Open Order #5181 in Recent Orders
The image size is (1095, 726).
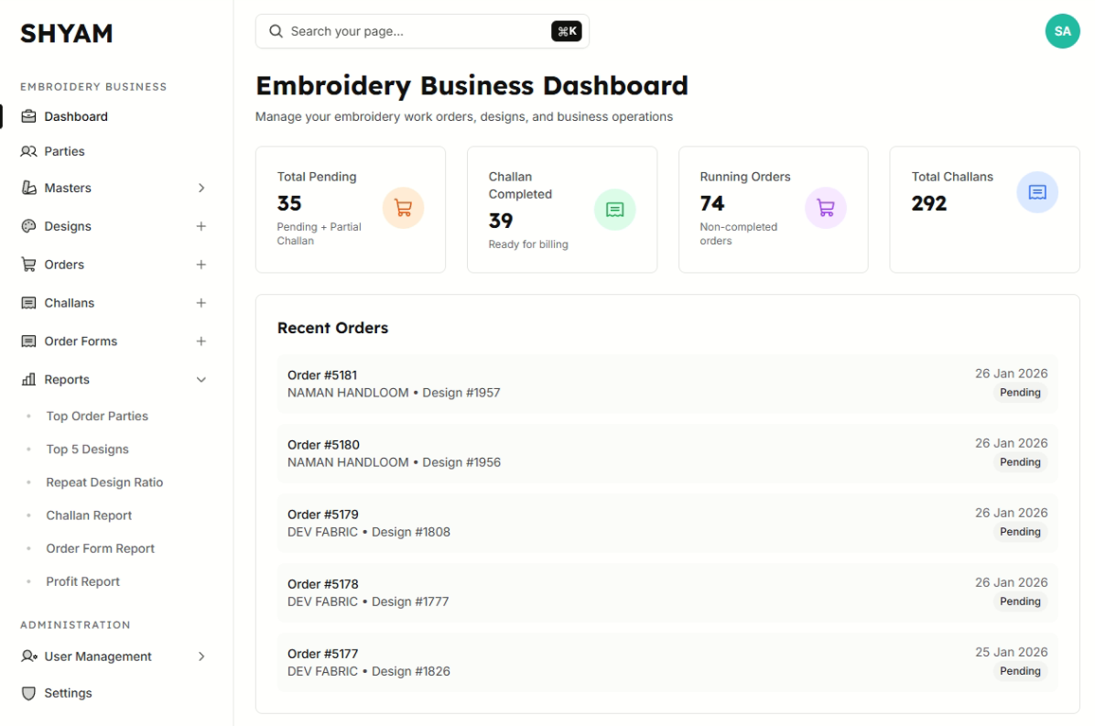tap(322, 374)
